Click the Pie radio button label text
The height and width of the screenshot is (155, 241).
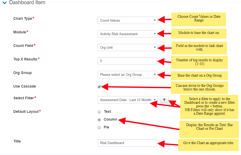tap(106, 127)
